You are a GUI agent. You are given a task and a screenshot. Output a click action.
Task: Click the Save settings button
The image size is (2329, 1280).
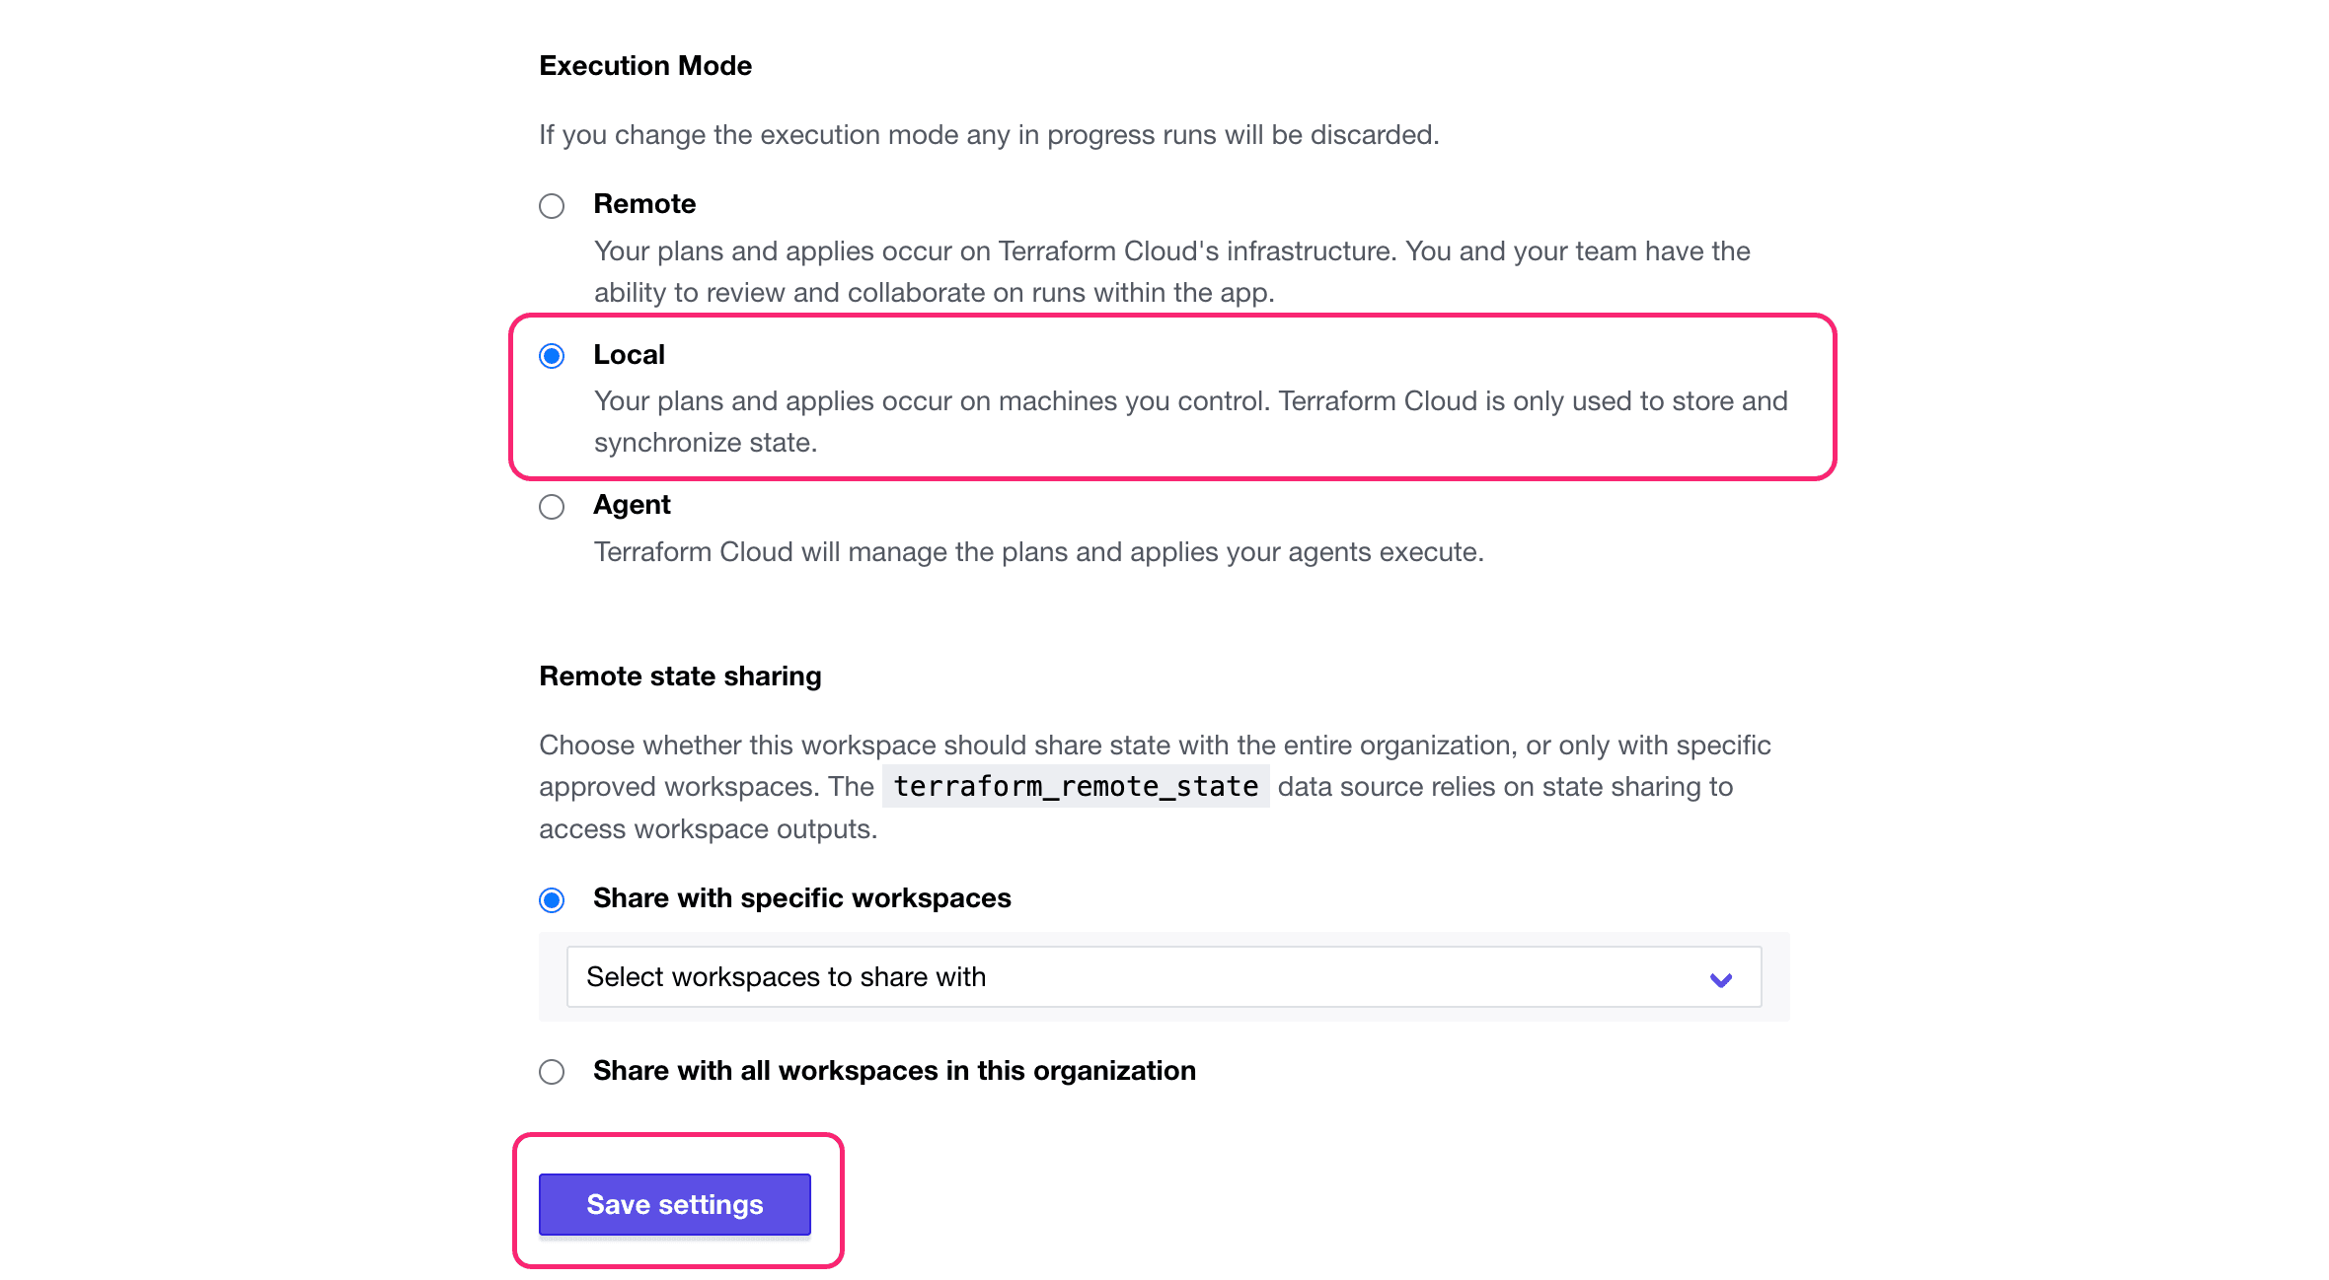[675, 1201]
